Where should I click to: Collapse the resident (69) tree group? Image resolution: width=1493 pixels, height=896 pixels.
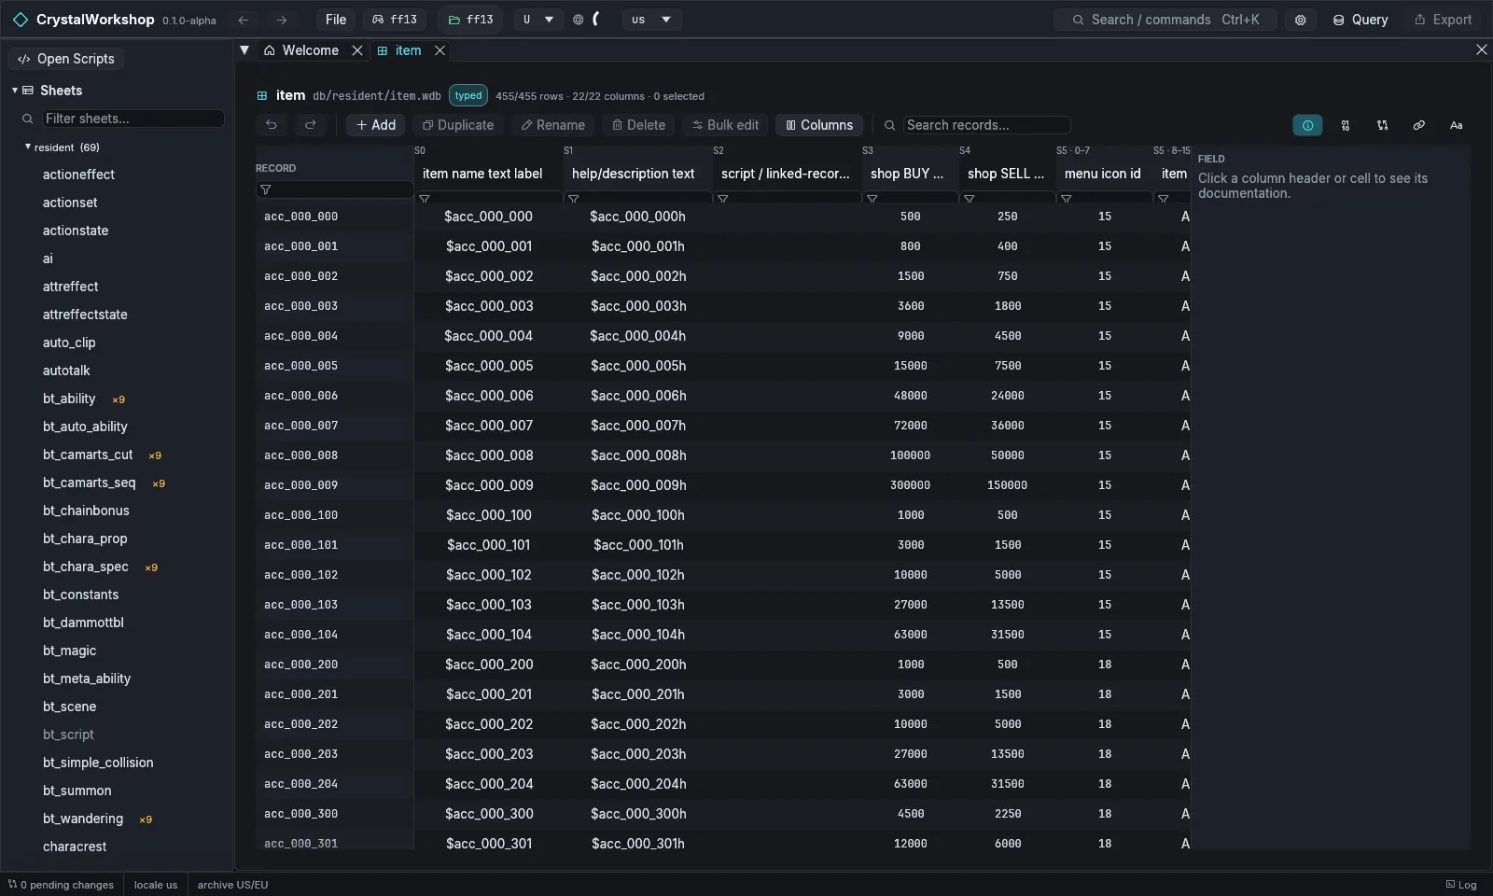[x=28, y=147]
